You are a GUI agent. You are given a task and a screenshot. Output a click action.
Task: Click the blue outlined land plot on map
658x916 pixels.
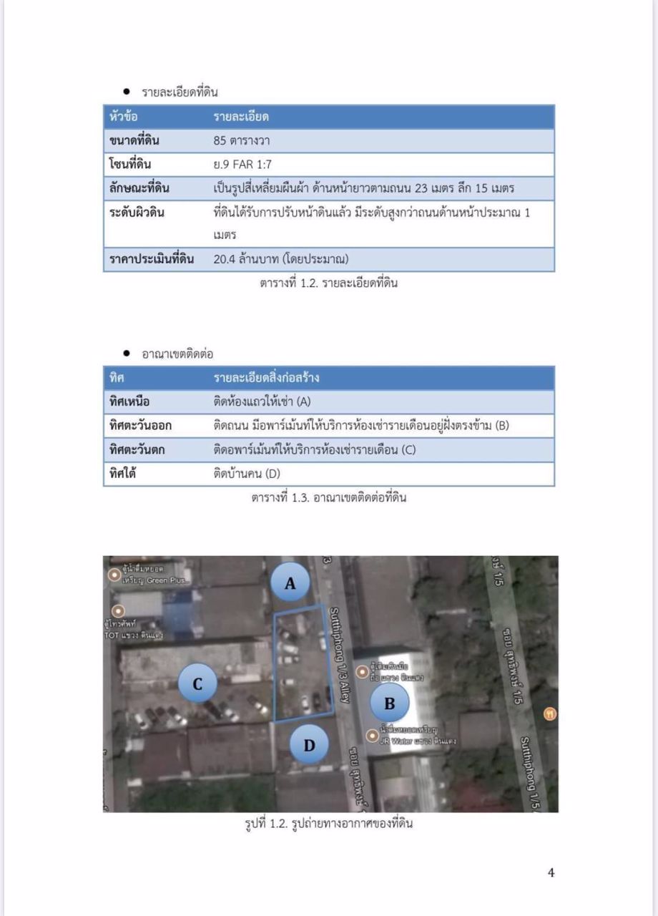tap(303, 666)
